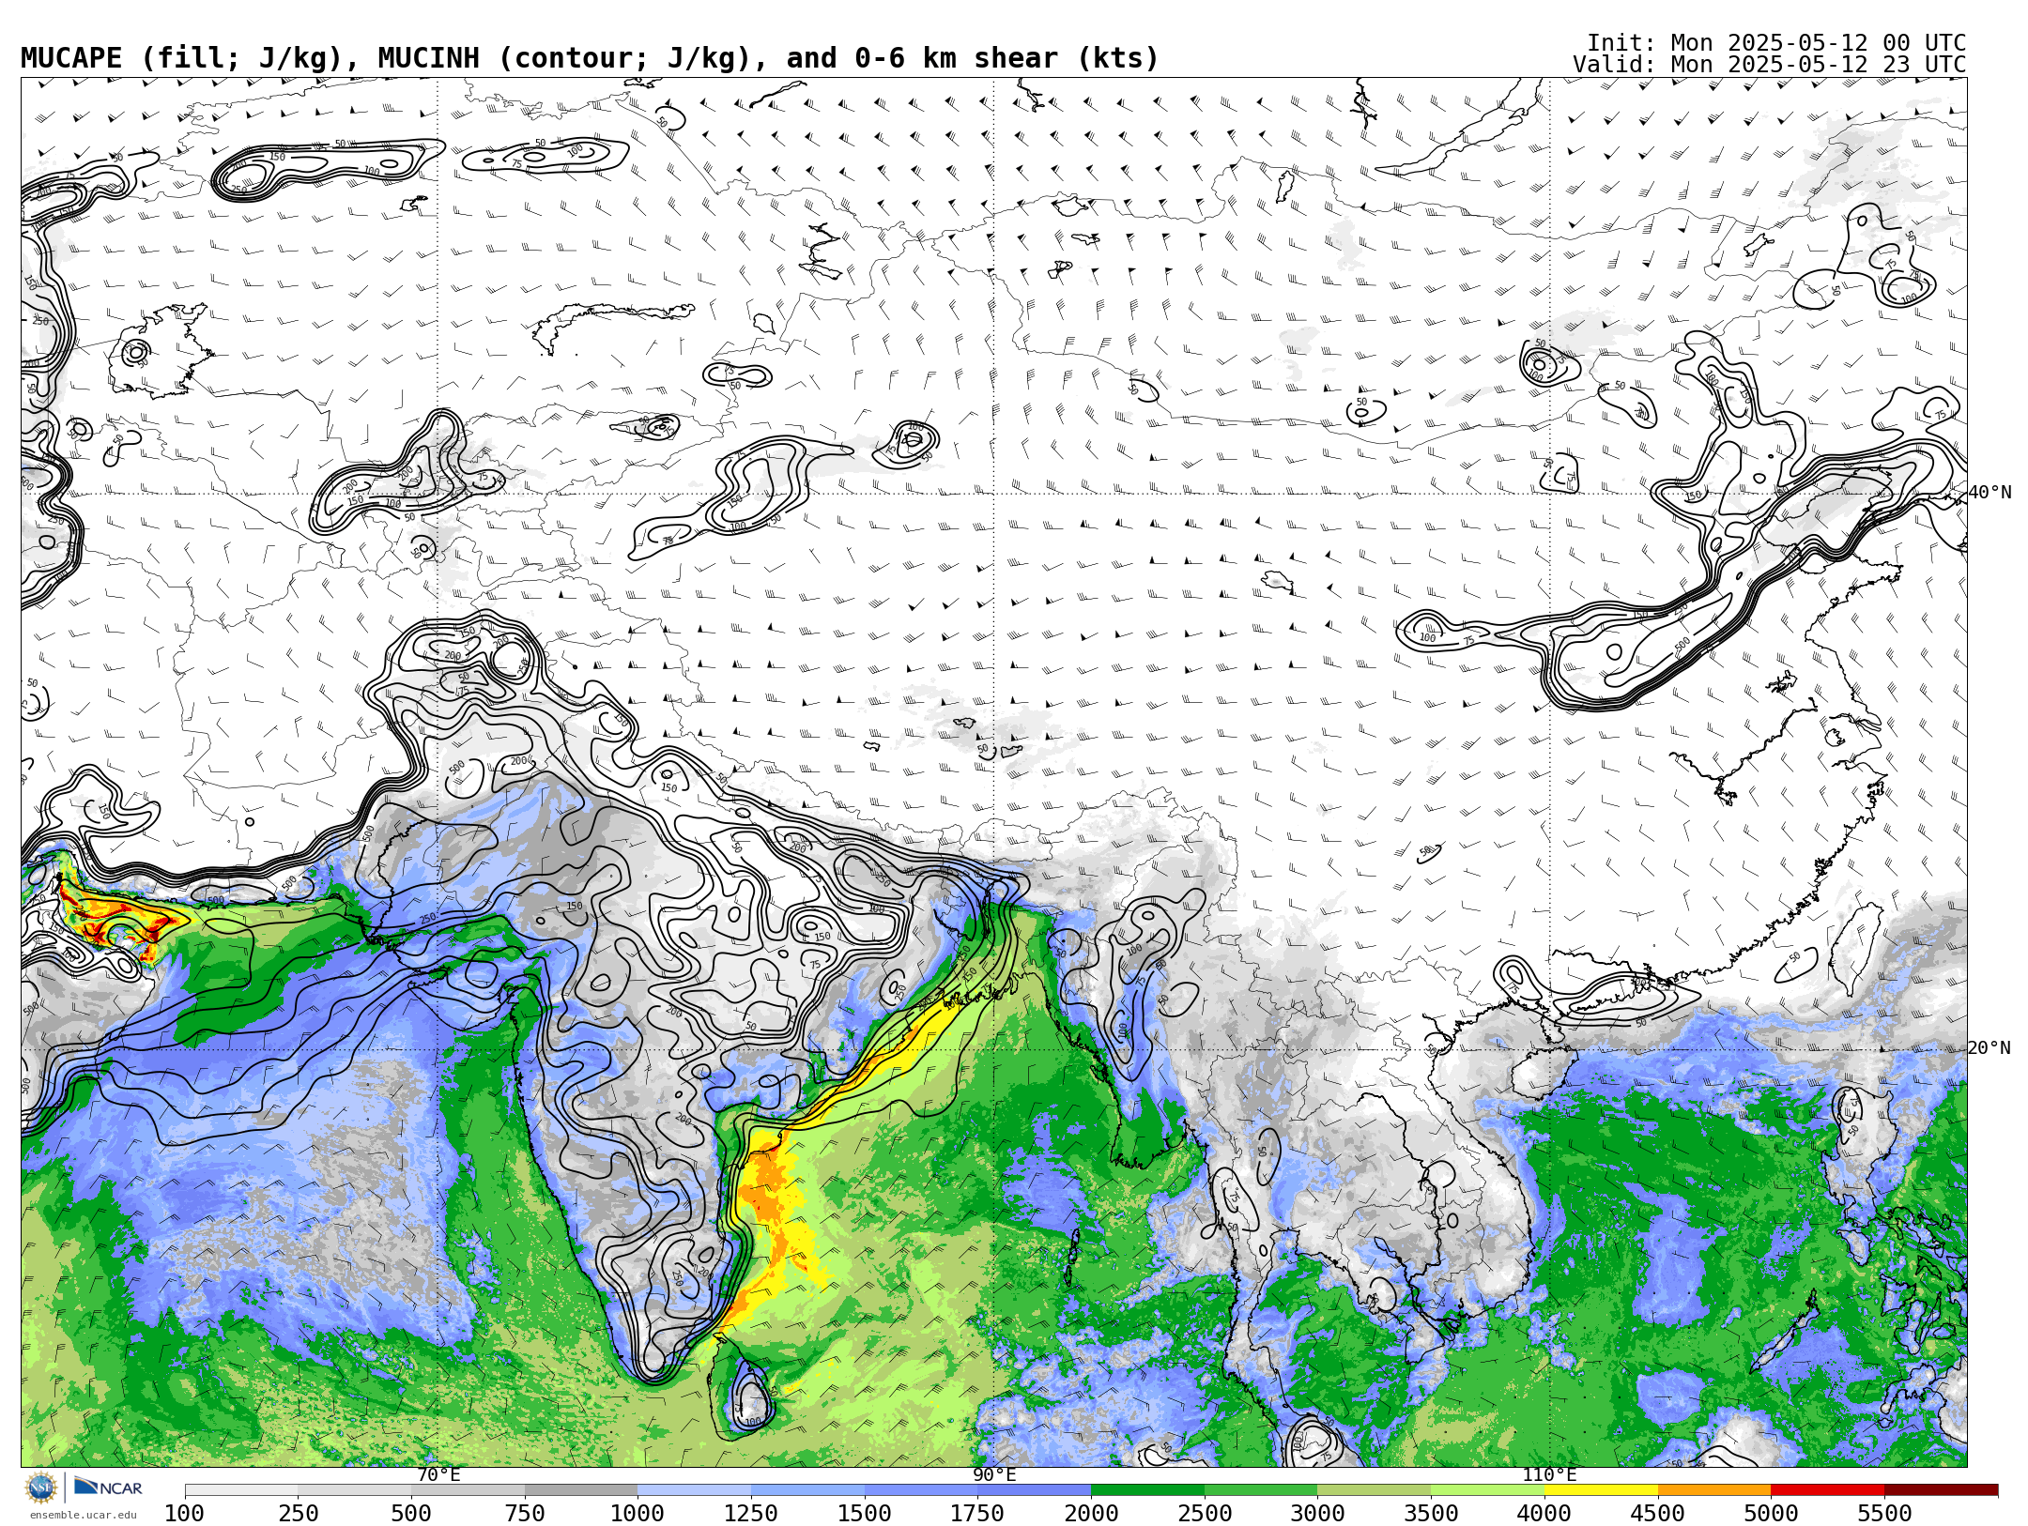The height and width of the screenshot is (1526, 2028).
Task: Pick the medium green 2500–3000 colorbar swatch
Action: (x=1261, y=1490)
